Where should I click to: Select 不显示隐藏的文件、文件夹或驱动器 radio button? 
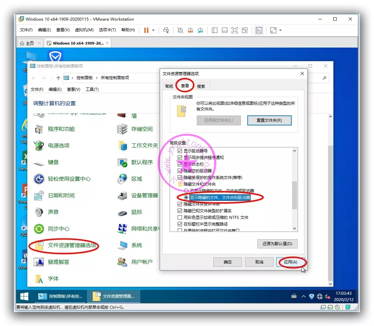pyautogui.click(x=186, y=191)
